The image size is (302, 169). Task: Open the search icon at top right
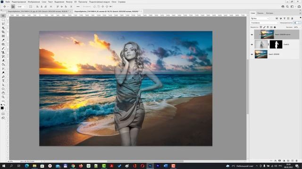point(287,7)
